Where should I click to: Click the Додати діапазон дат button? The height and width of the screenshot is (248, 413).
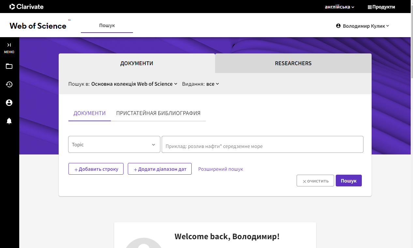coord(160,169)
